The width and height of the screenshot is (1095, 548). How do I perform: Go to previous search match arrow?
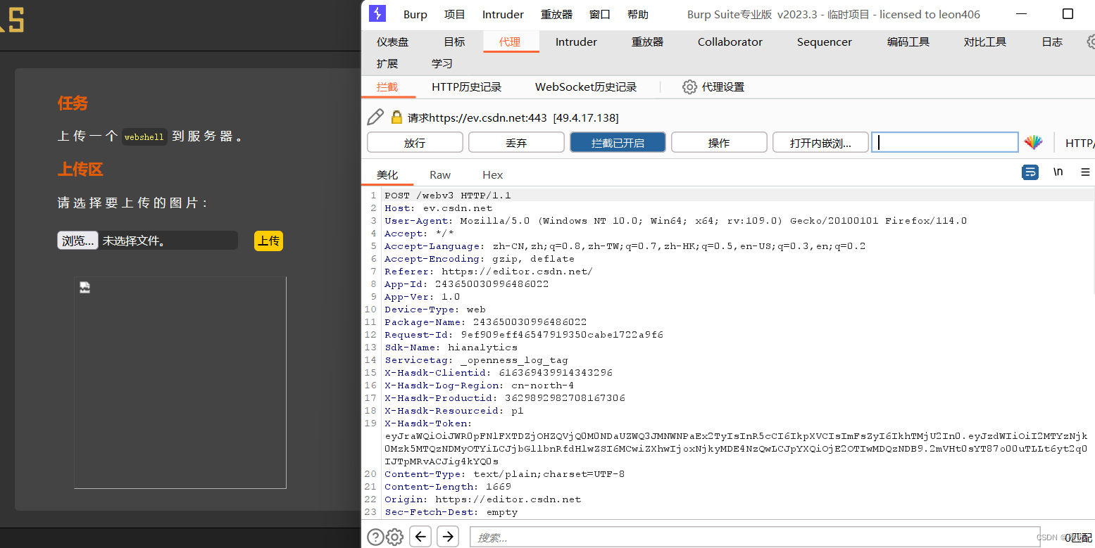pyautogui.click(x=420, y=537)
